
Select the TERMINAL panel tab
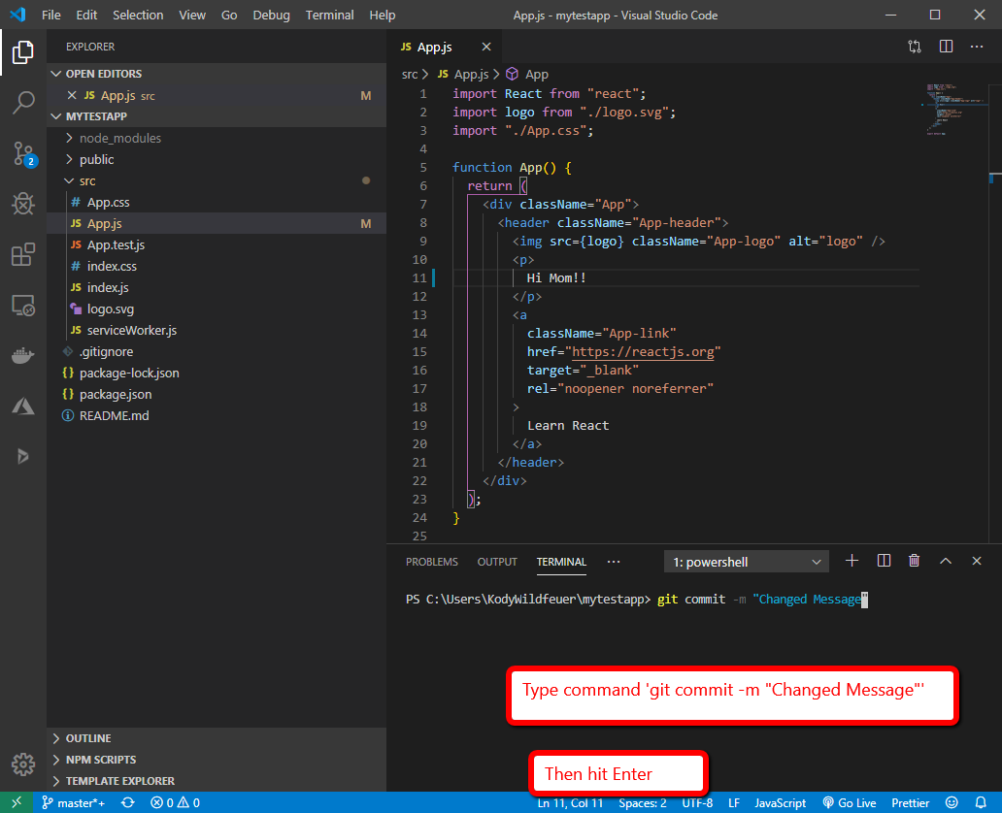click(561, 562)
